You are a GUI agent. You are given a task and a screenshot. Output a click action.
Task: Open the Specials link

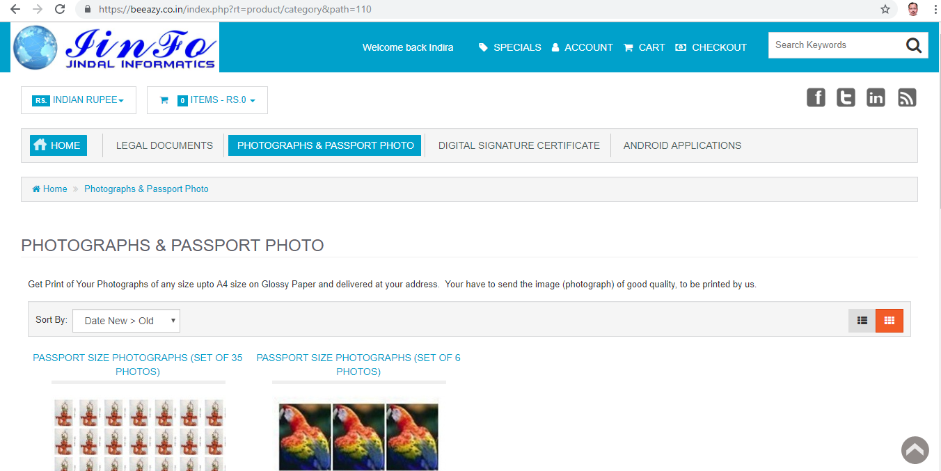click(510, 47)
